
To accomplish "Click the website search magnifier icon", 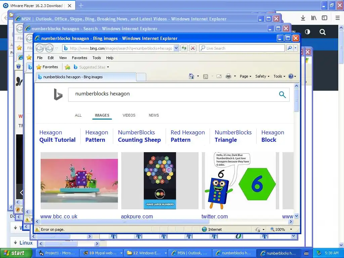I will click(x=322, y=32).
